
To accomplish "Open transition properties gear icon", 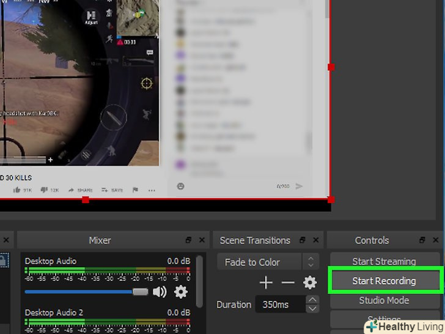I will click(310, 283).
